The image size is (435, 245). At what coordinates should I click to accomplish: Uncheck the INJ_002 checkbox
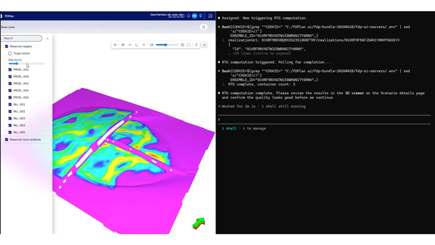point(10,112)
